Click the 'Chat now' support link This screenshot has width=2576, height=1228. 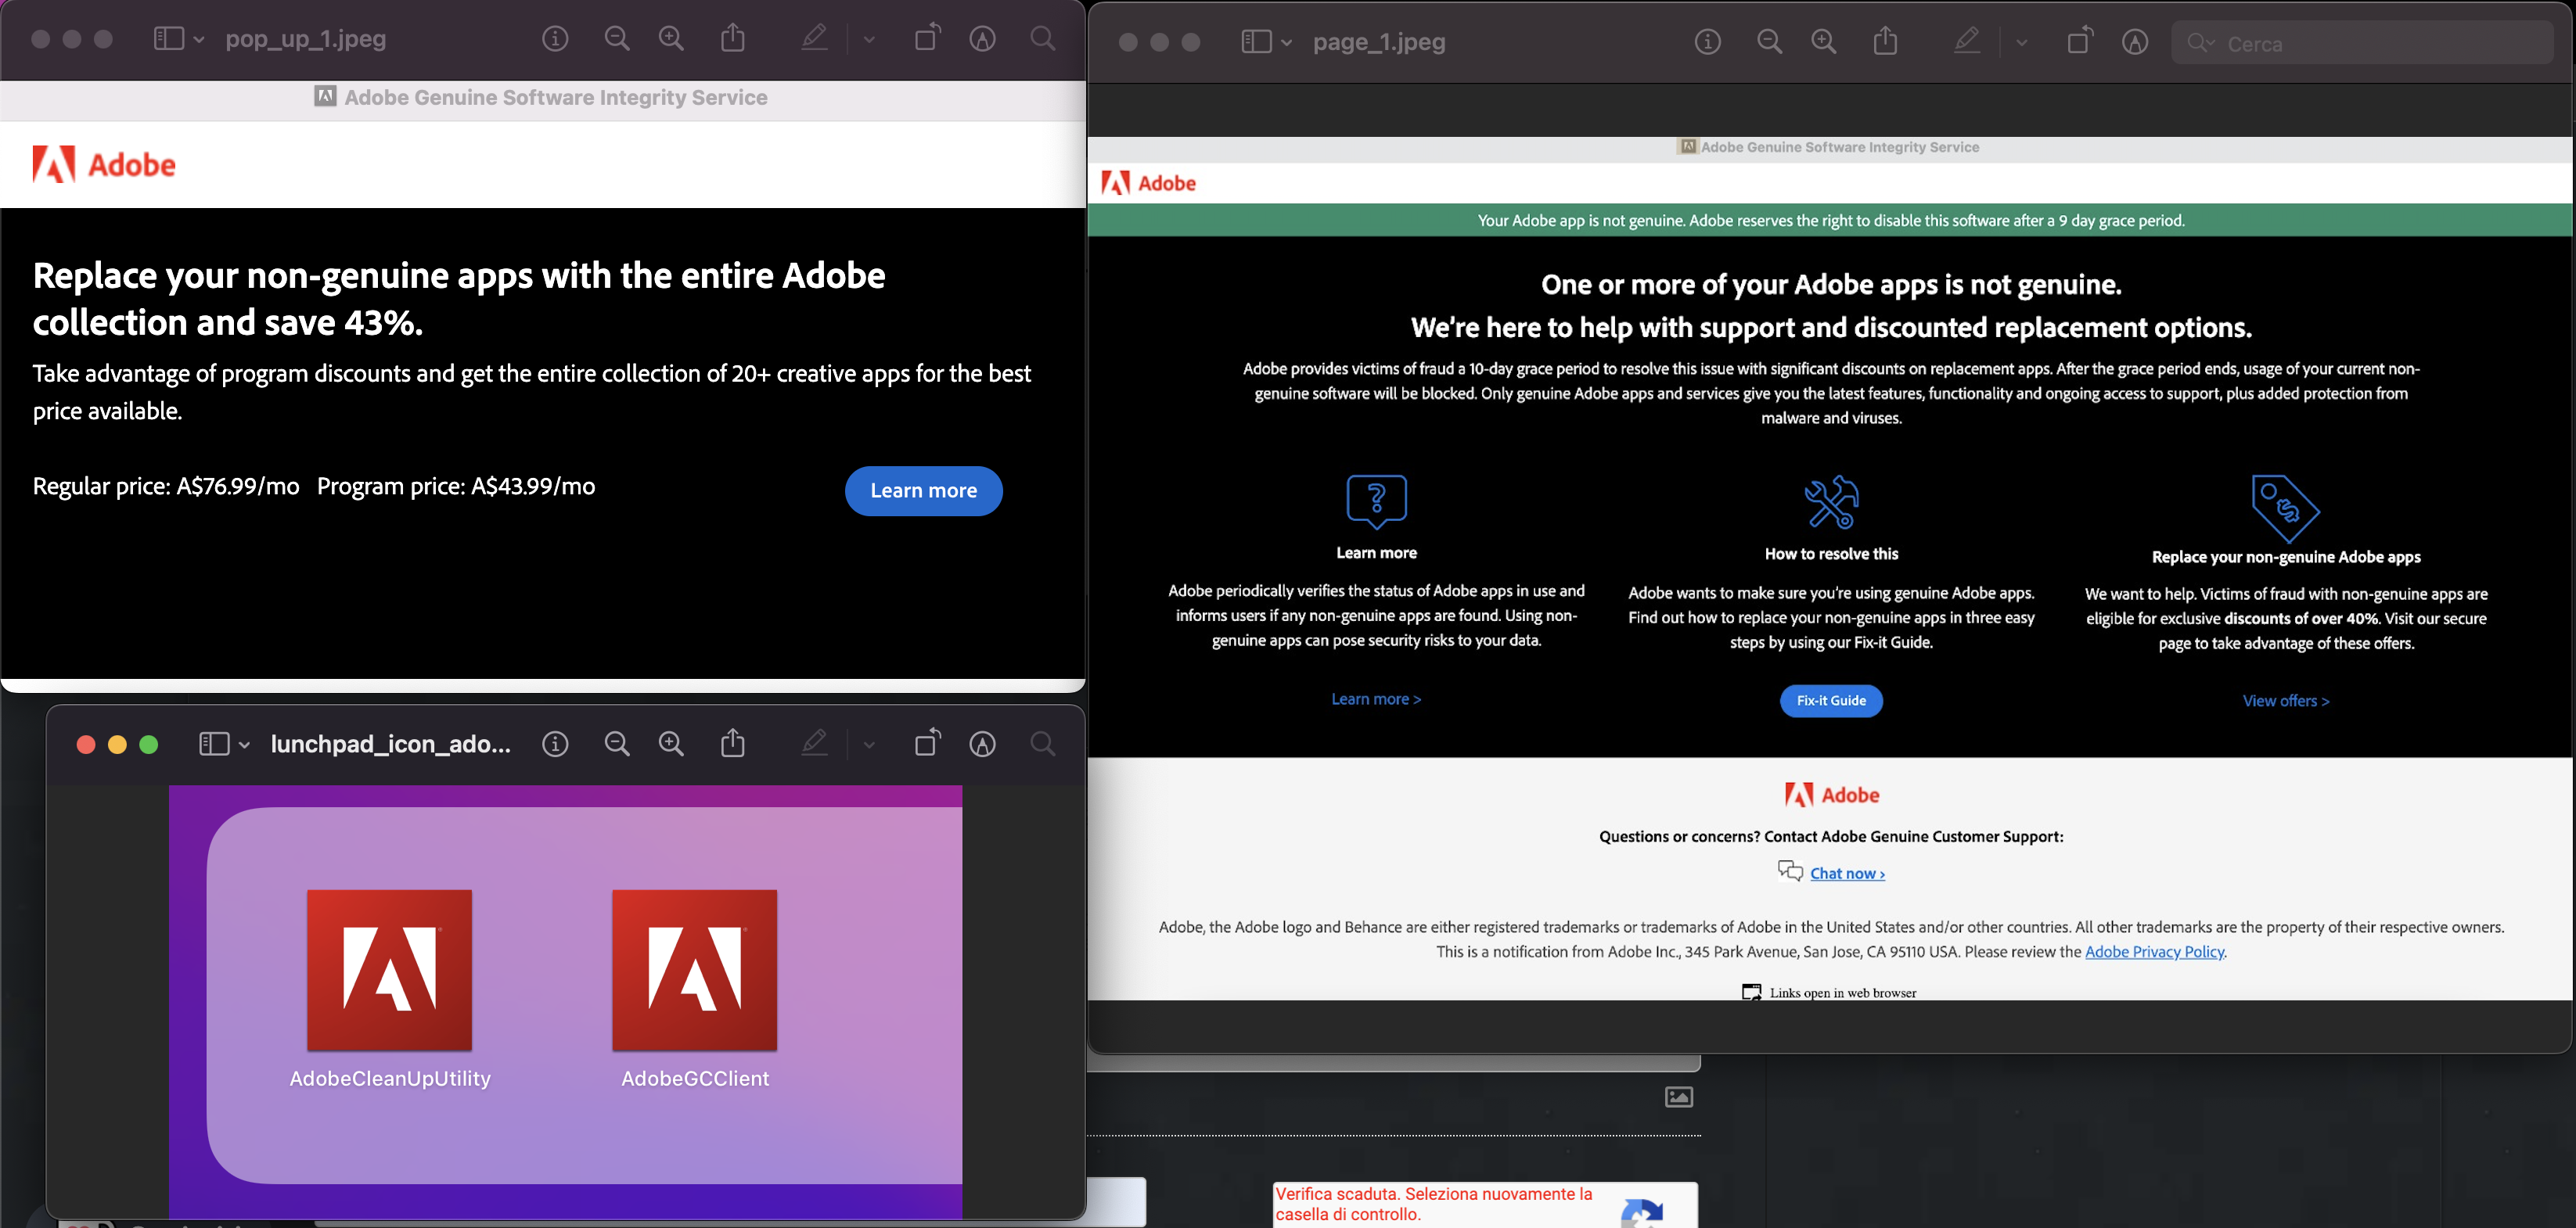(1847, 874)
